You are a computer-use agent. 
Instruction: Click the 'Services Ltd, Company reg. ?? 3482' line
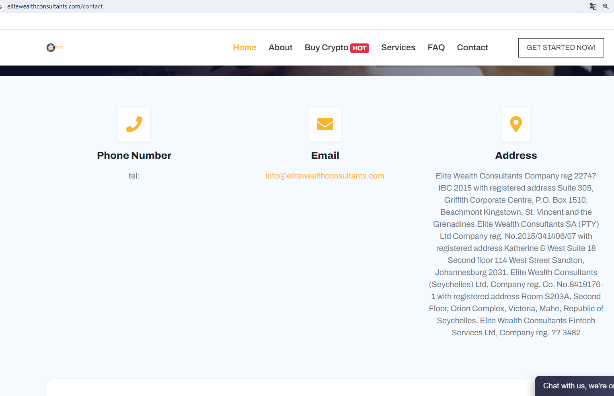click(x=516, y=332)
